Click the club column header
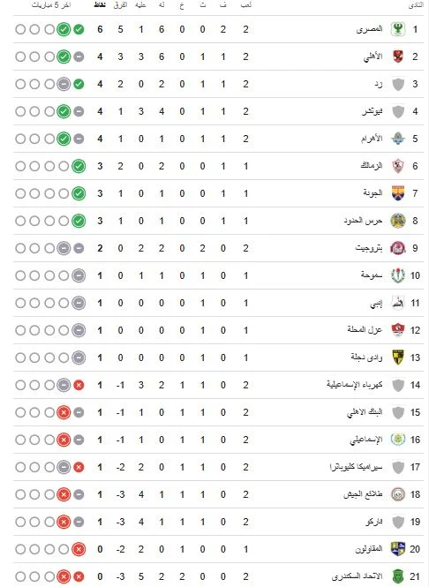The image size is (429, 587). click(416, 5)
